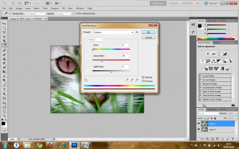Select the Brush tool
The height and width of the screenshot is (149, 239).
click(x=4, y=54)
